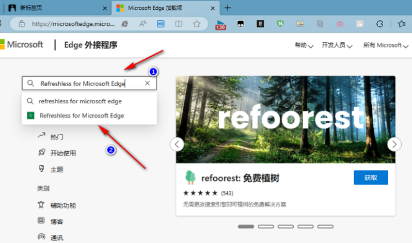Viewport: 412px width, 243px height.
Task: Click the gray clipboard extension icon
Action: coord(320,24)
